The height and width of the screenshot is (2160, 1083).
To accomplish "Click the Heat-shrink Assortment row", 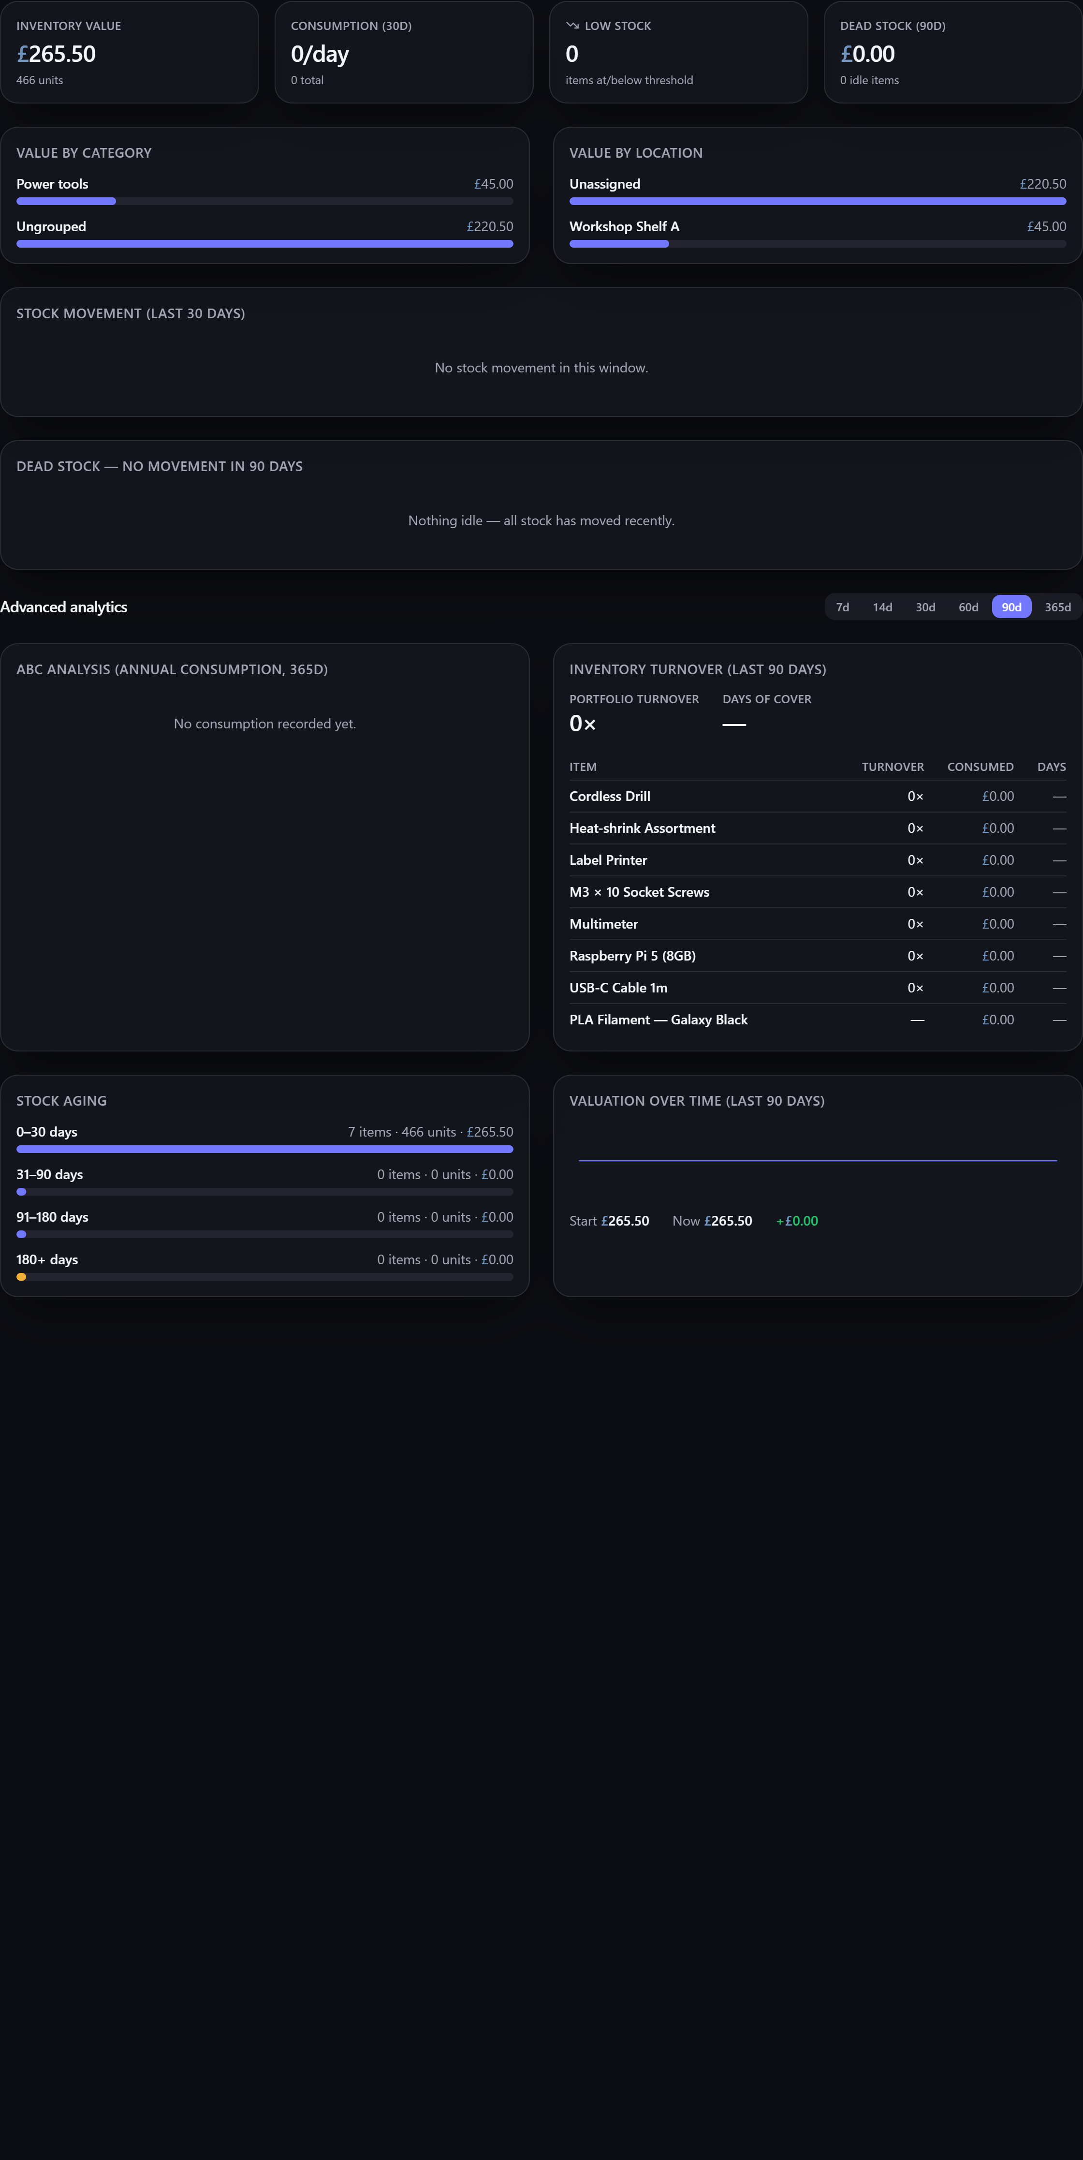I will pos(817,828).
